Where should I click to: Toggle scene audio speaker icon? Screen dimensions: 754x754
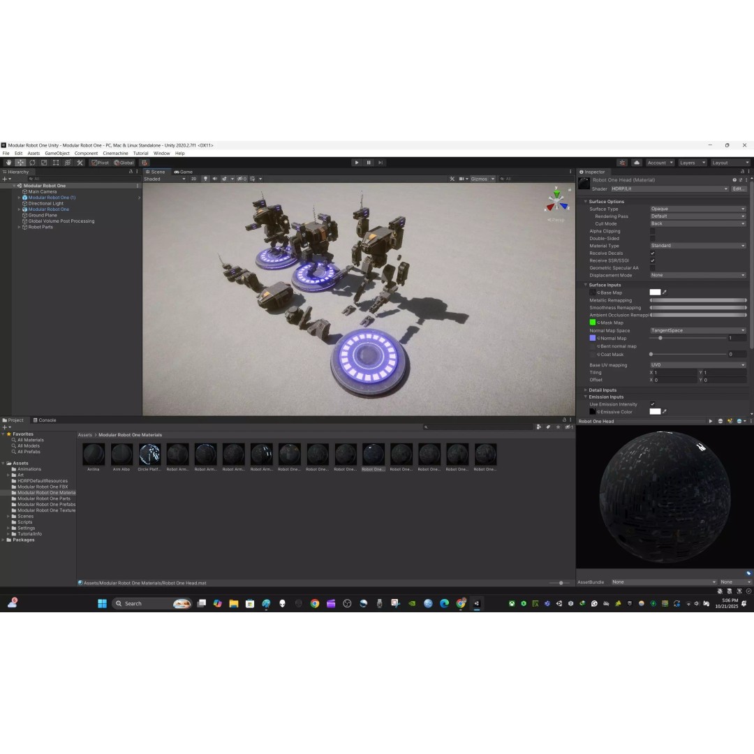[x=214, y=179]
